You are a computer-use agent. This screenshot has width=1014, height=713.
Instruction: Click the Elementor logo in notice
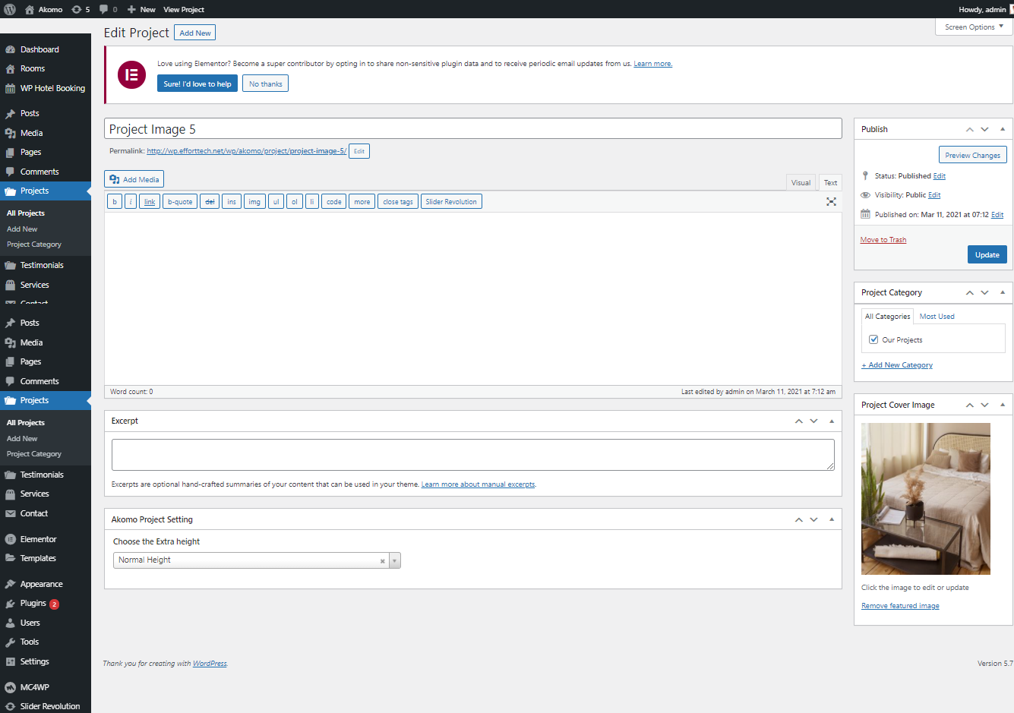tap(131, 74)
